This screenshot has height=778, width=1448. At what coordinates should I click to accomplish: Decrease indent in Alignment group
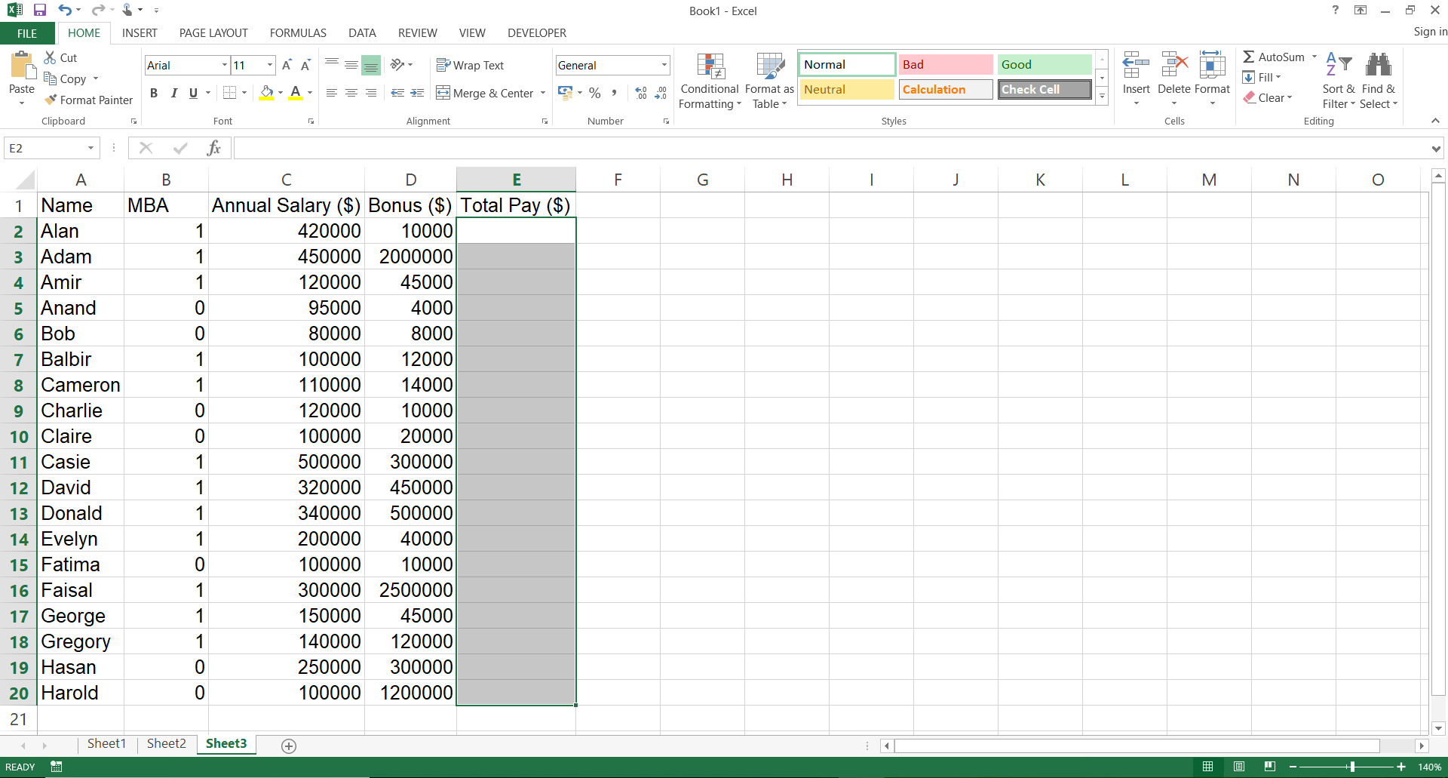(397, 93)
